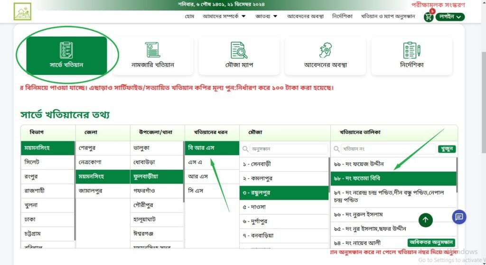
Task: Open the chat message bubble icon
Action: pos(459,217)
